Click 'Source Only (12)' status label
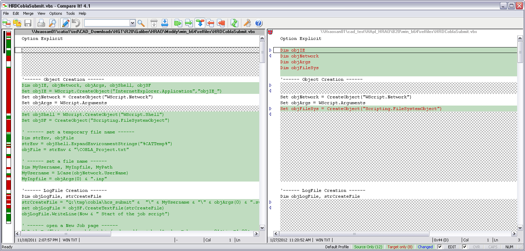The height and width of the screenshot is (251, 525). (x=368, y=247)
